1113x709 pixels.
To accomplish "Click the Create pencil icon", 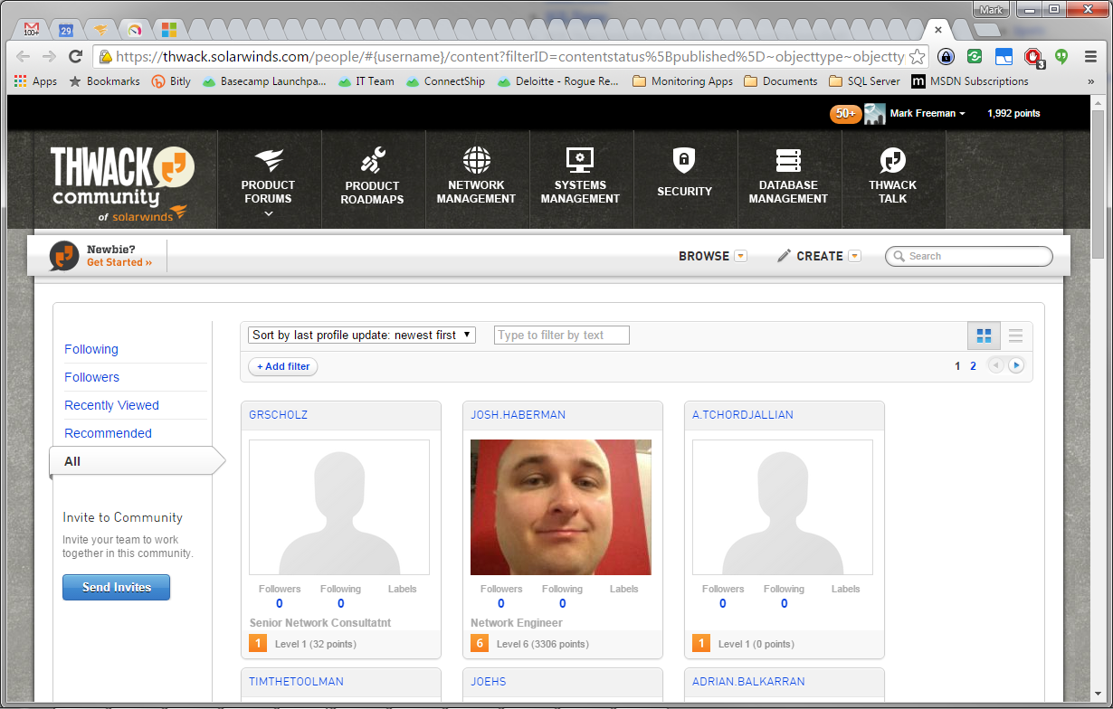I will (784, 256).
